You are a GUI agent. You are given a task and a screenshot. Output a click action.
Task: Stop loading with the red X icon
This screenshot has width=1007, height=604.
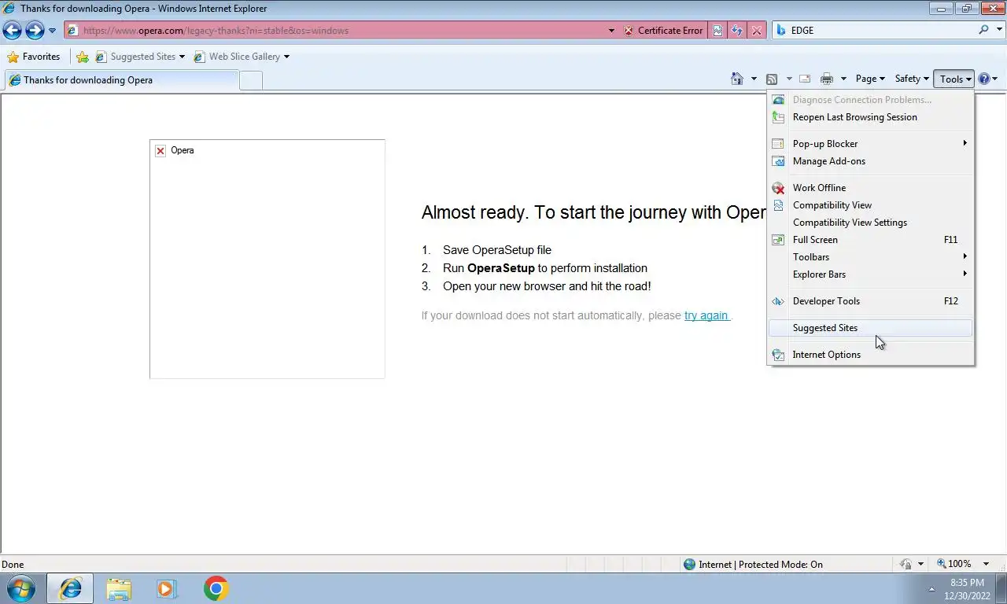coord(756,31)
